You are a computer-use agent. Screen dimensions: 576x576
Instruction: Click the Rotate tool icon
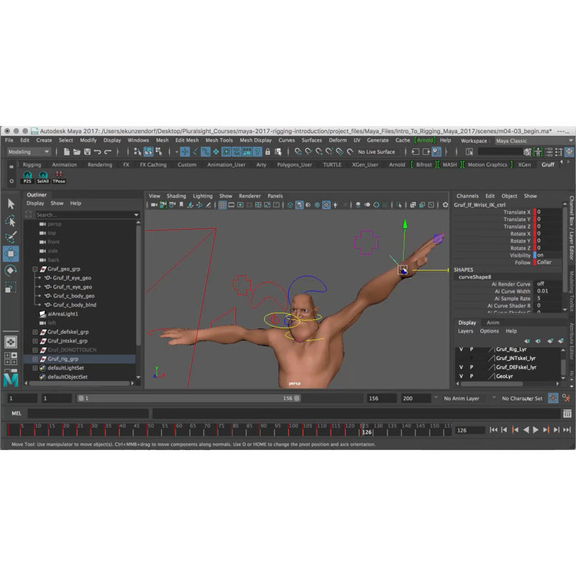11,270
